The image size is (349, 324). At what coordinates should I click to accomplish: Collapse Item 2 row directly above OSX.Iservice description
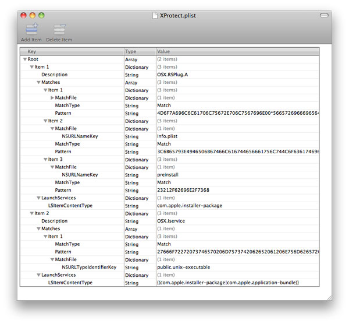[x=32, y=213]
